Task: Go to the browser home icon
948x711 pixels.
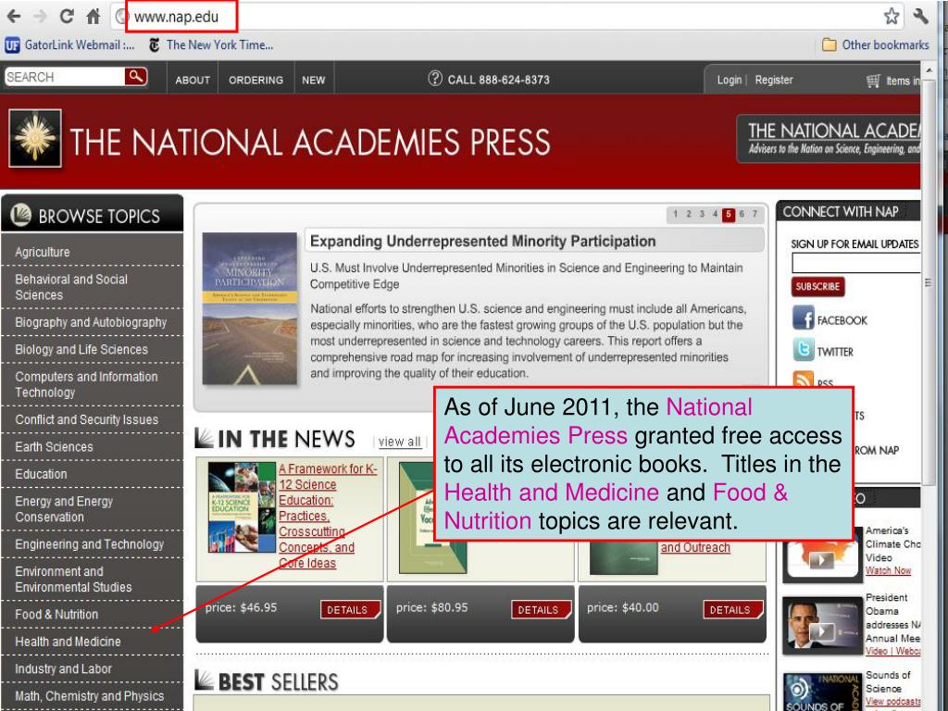Action: point(93,17)
